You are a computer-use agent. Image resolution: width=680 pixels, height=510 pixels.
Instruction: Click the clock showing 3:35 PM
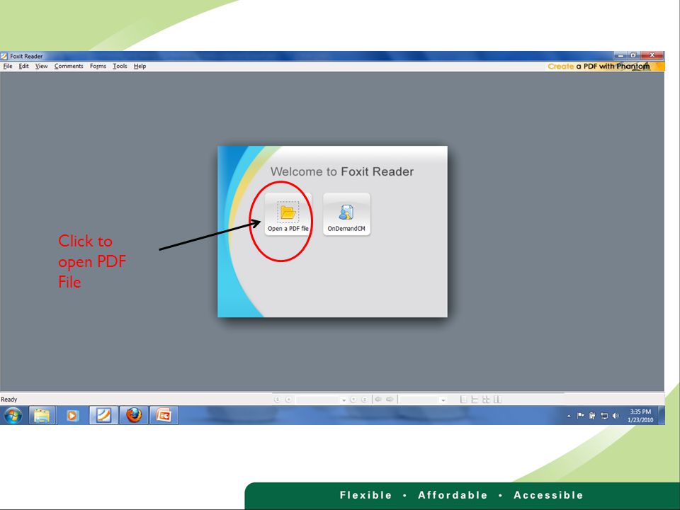coord(640,416)
